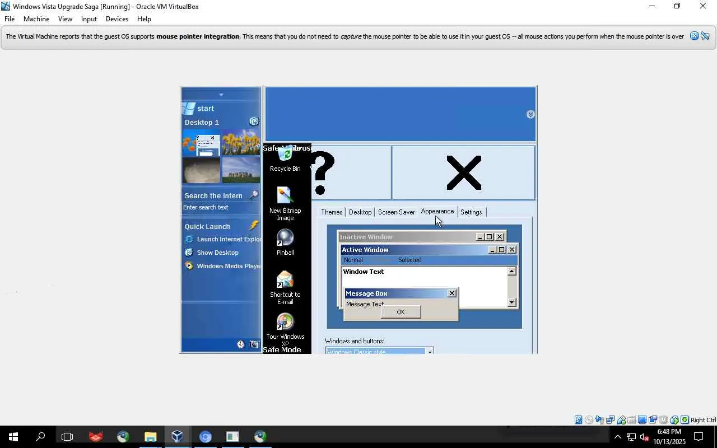Click the Windows Media Player quick launch link

223,266
